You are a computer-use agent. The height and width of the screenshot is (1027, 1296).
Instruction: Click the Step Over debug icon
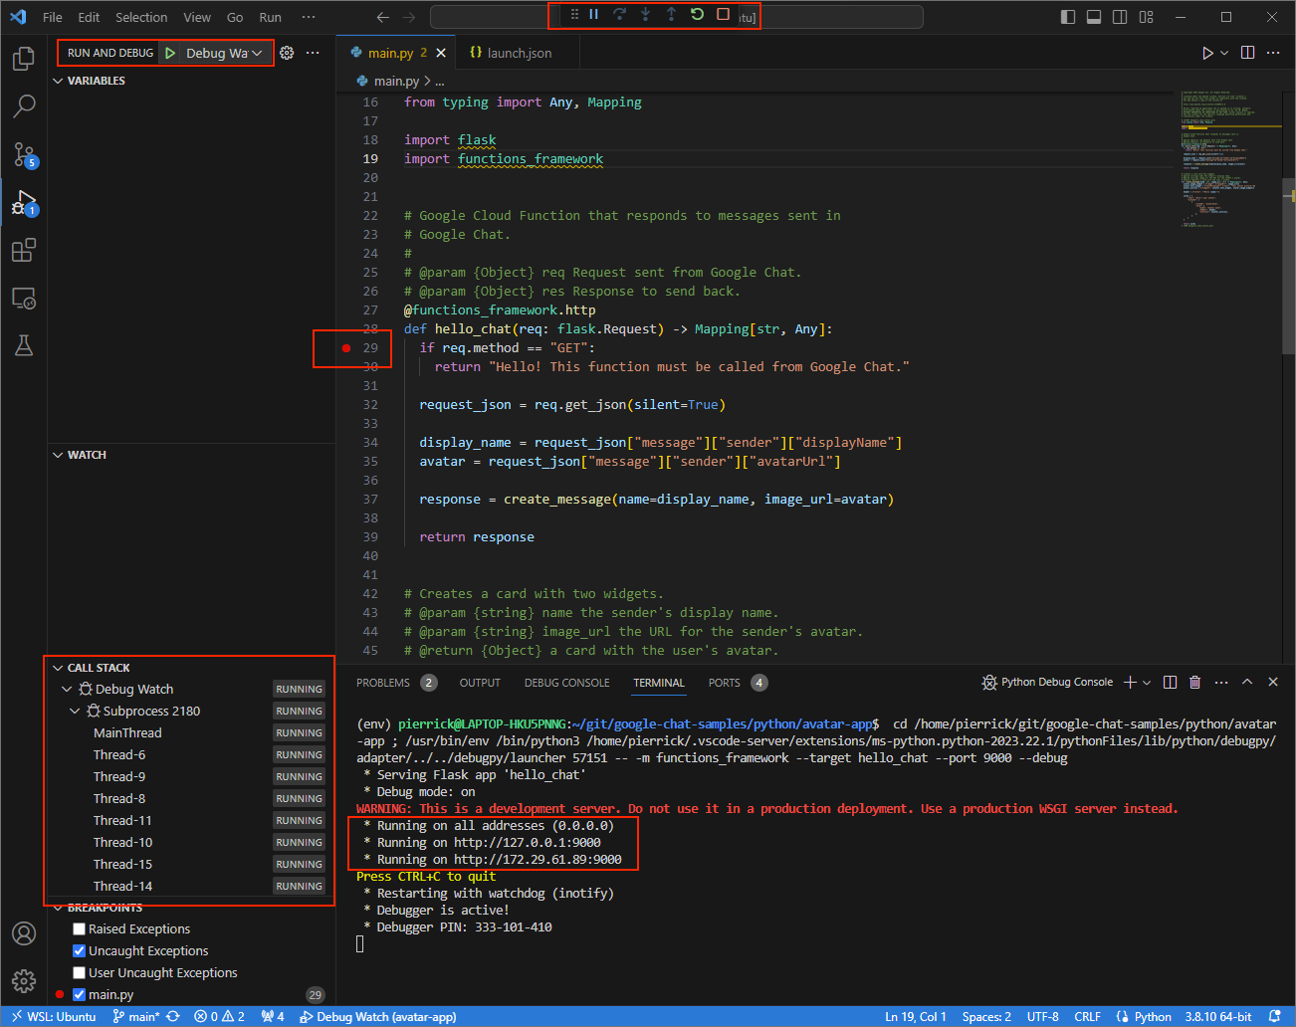[619, 15]
